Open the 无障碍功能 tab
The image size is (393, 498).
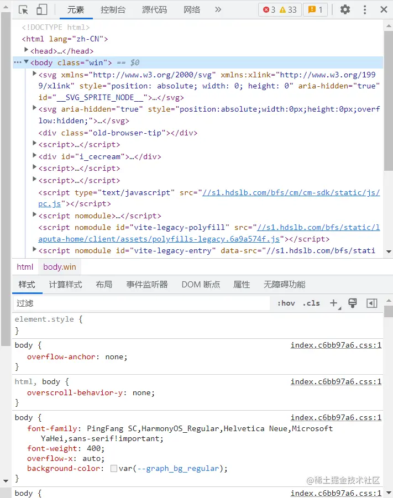[x=284, y=284]
